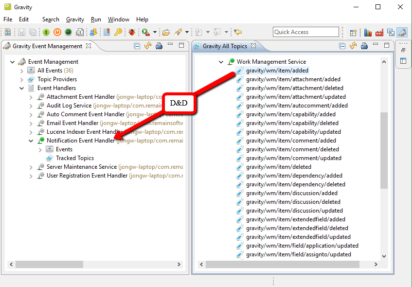Screen dimensions: 412x287
Task: Expand the Topic Providers node
Action: click(22, 79)
